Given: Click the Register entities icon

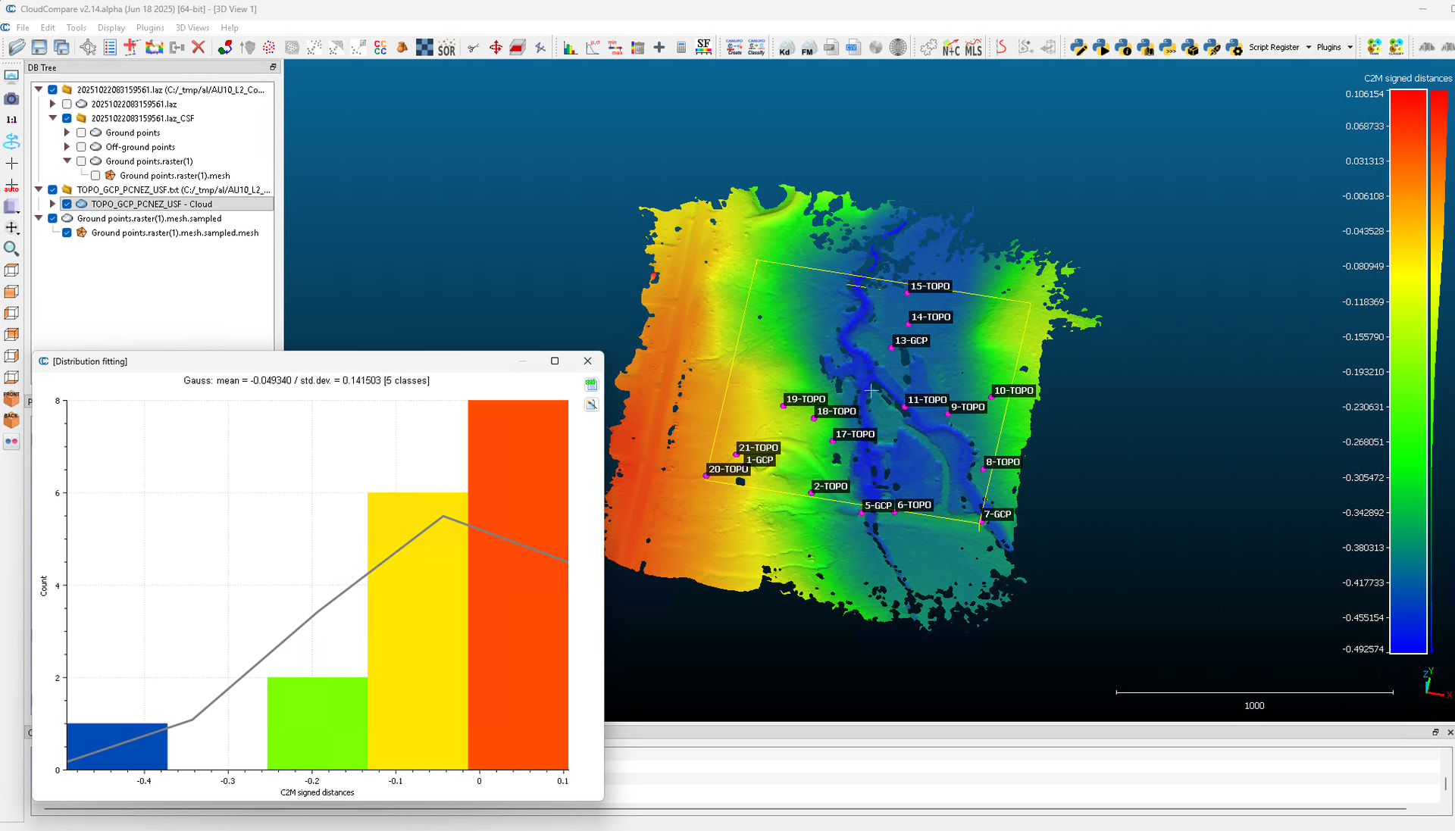Looking at the screenshot, I should [225, 47].
